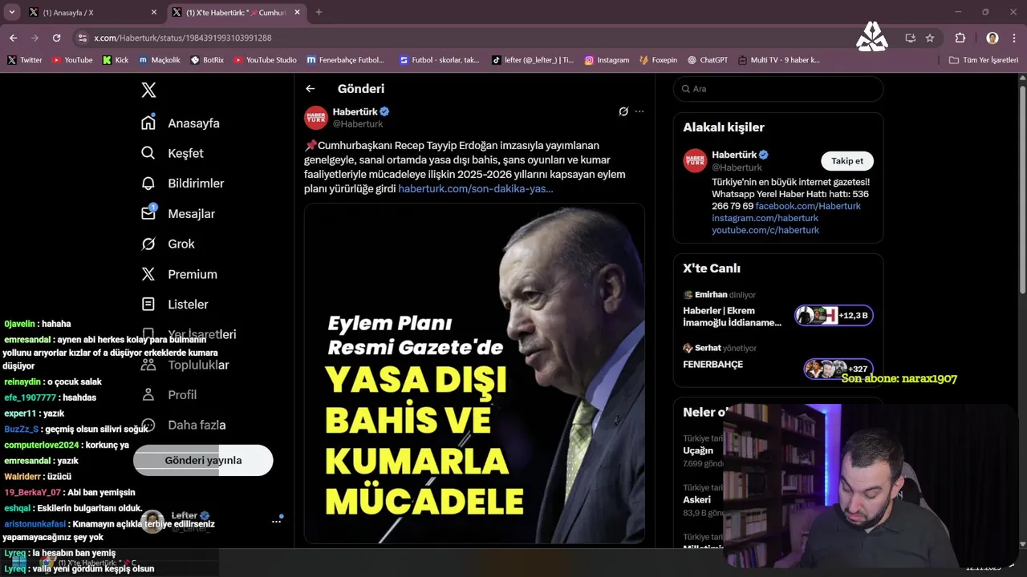Open Profil person icon
The height and width of the screenshot is (577, 1027).
pyautogui.click(x=148, y=394)
